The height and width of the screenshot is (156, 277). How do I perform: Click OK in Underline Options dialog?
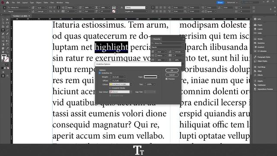tap(172, 70)
